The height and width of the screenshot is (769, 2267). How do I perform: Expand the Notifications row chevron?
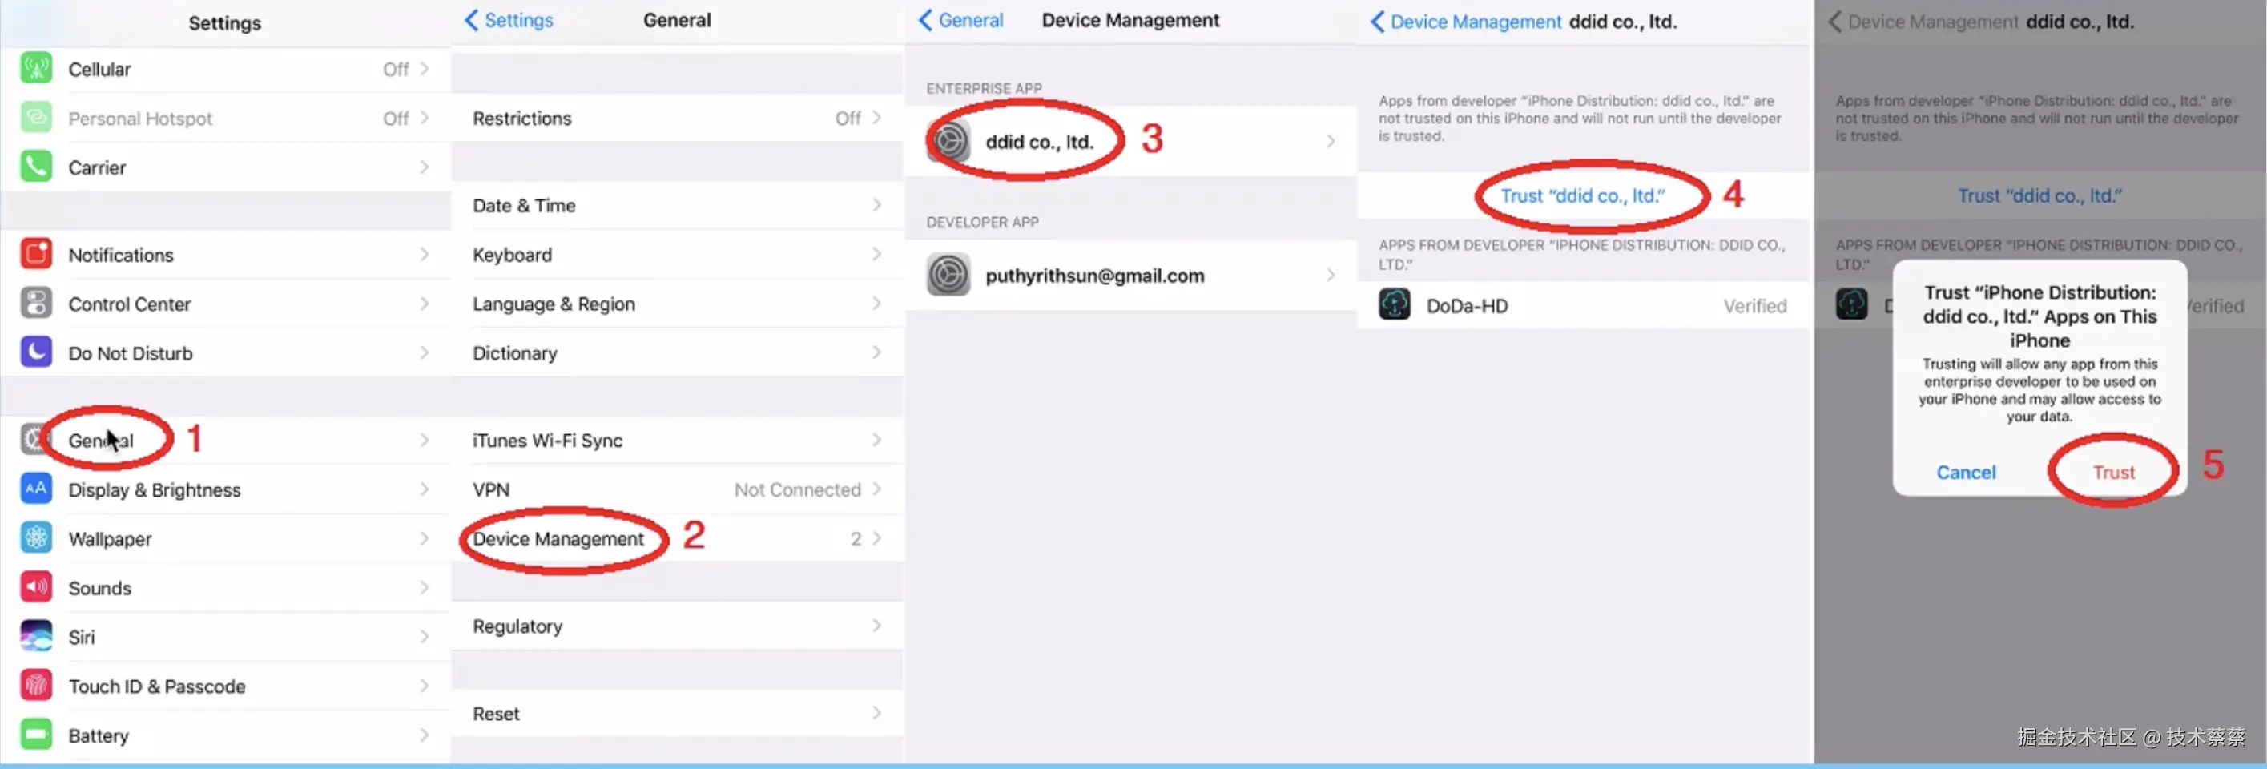425,254
